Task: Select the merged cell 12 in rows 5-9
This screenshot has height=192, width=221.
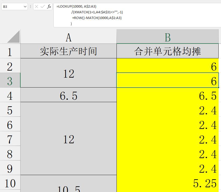Action: tap(69, 139)
